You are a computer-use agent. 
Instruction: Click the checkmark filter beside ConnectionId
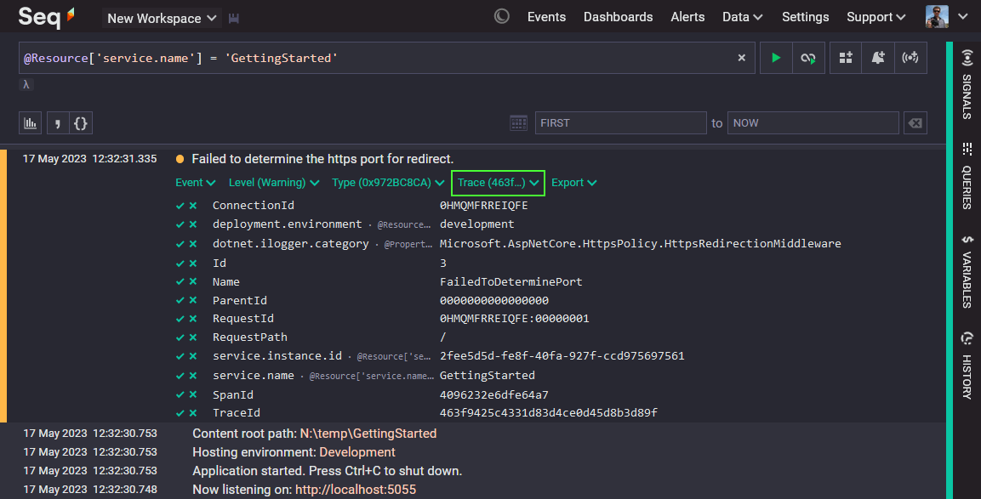tap(180, 206)
